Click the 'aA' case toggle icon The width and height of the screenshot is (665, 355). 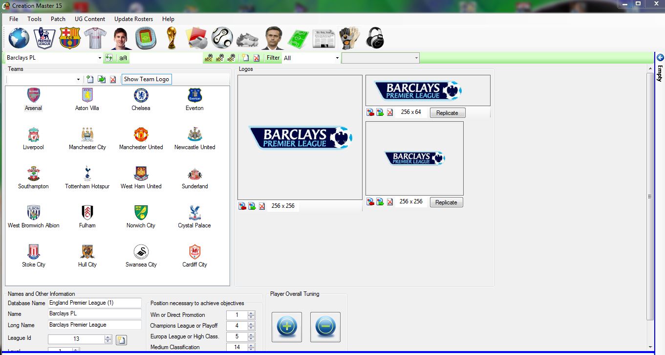coord(123,58)
